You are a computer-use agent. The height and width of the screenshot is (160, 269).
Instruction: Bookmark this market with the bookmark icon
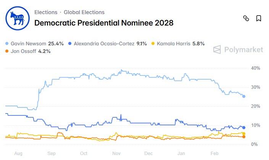[x=258, y=18]
